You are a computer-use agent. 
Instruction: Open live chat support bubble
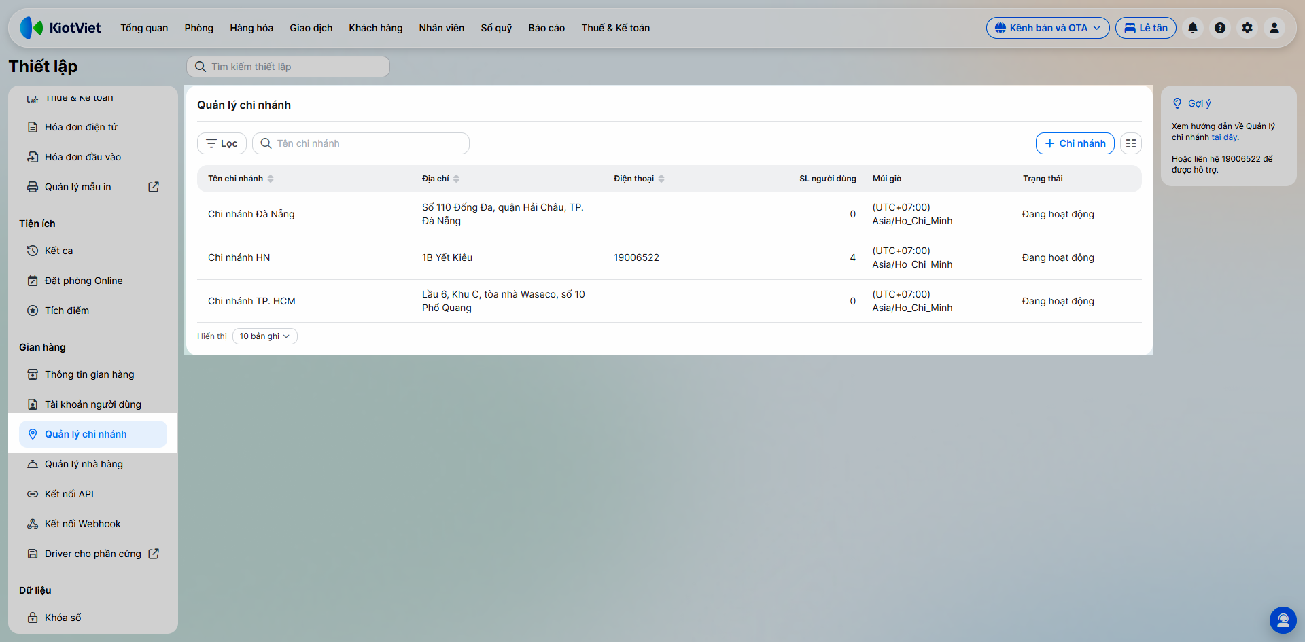point(1283,620)
